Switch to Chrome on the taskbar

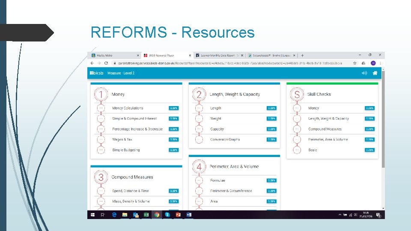(x=157, y=215)
